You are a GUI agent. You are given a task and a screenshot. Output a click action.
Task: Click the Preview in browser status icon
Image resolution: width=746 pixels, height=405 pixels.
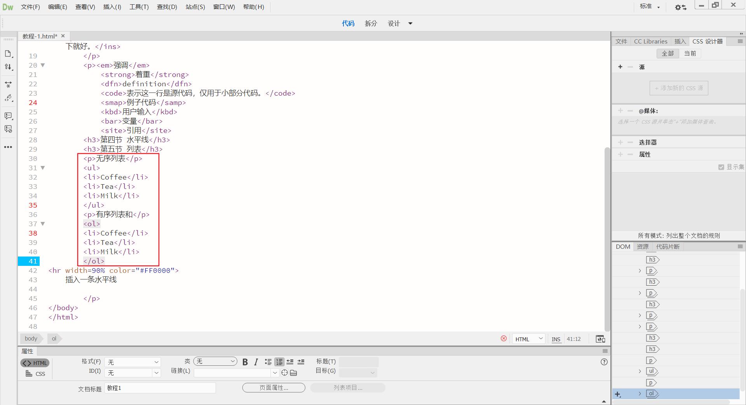click(x=600, y=339)
